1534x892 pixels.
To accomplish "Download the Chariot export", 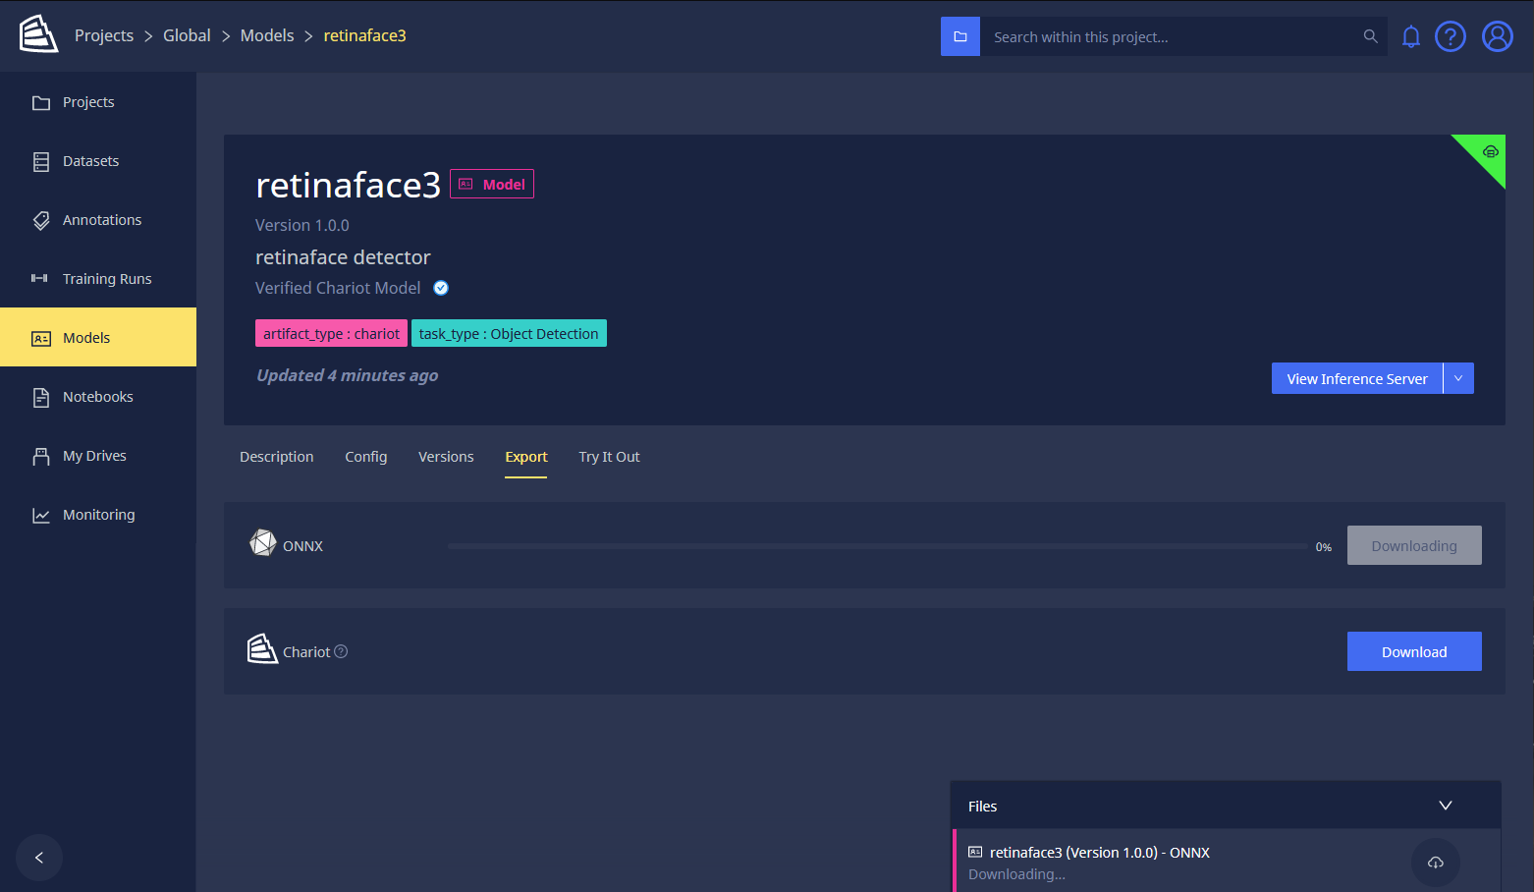I will click(x=1414, y=651).
